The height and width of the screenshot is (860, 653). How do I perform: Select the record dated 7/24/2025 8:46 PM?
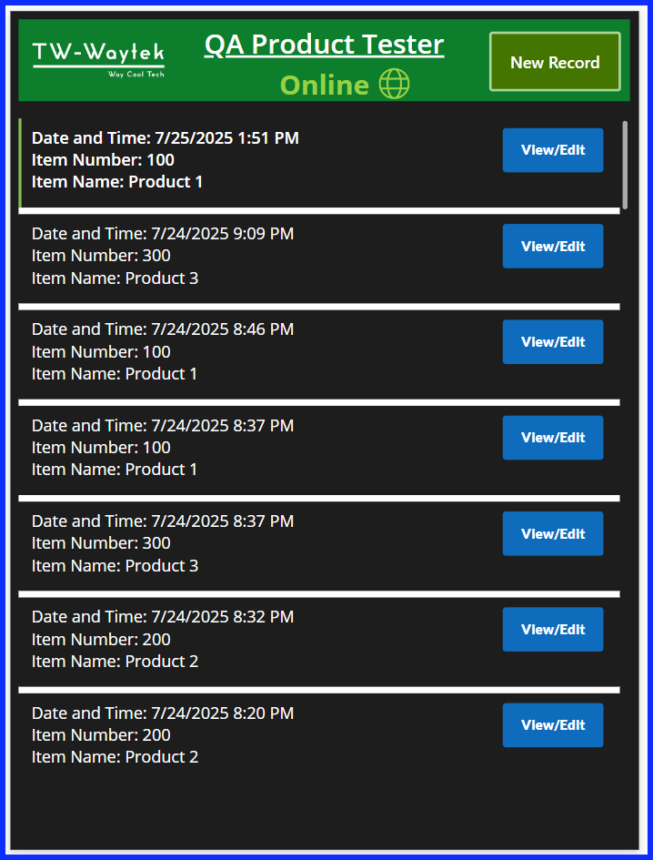(319, 354)
